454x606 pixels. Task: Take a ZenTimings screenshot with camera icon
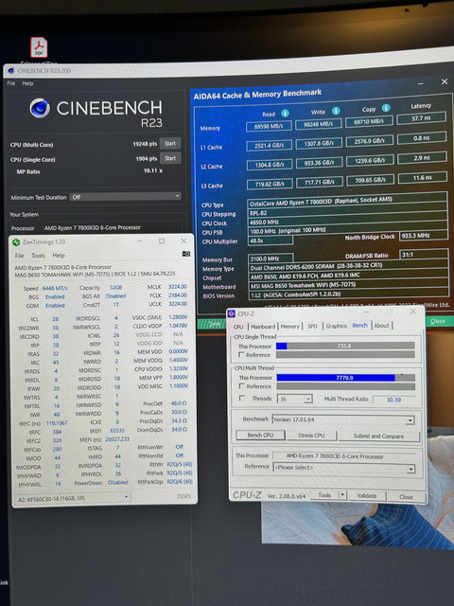[x=186, y=254]
